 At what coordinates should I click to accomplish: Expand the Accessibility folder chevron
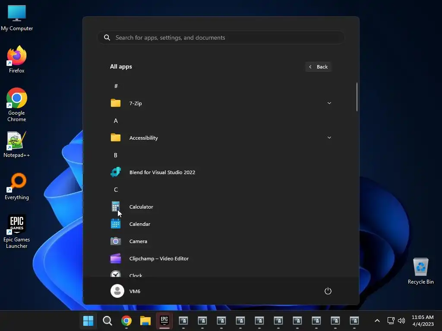coord(329,137)
